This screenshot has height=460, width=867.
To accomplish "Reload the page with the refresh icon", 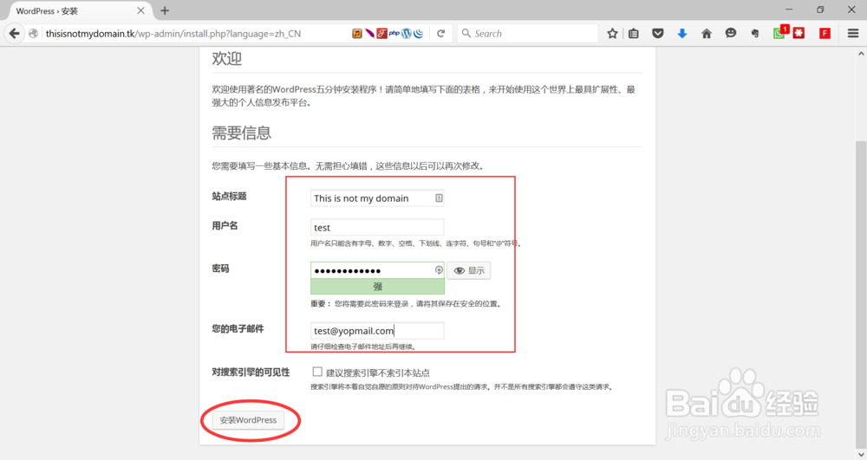I will pyautogui.click(x=440, y=34).
